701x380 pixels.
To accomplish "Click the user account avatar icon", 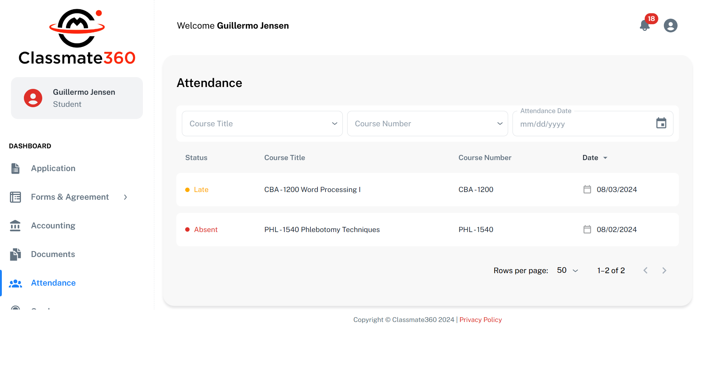I will coord(670,26).
